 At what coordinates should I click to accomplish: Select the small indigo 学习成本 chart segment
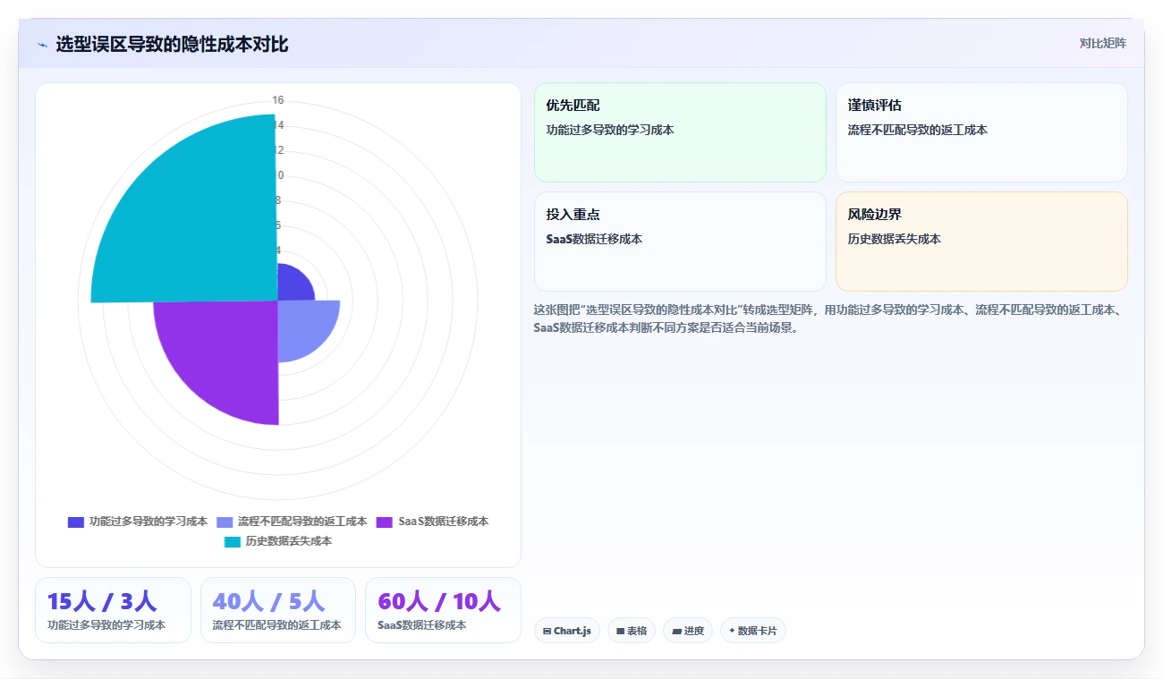(293, 285)
